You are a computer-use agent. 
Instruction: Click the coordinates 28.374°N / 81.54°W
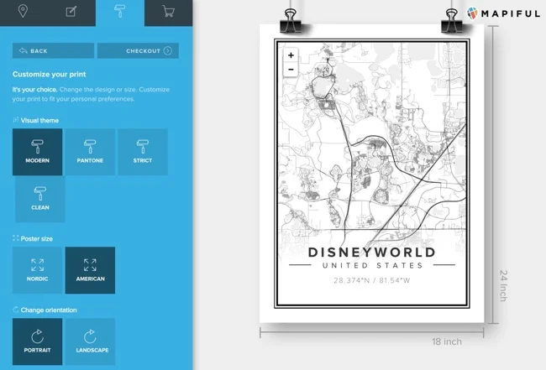point(372,280)
